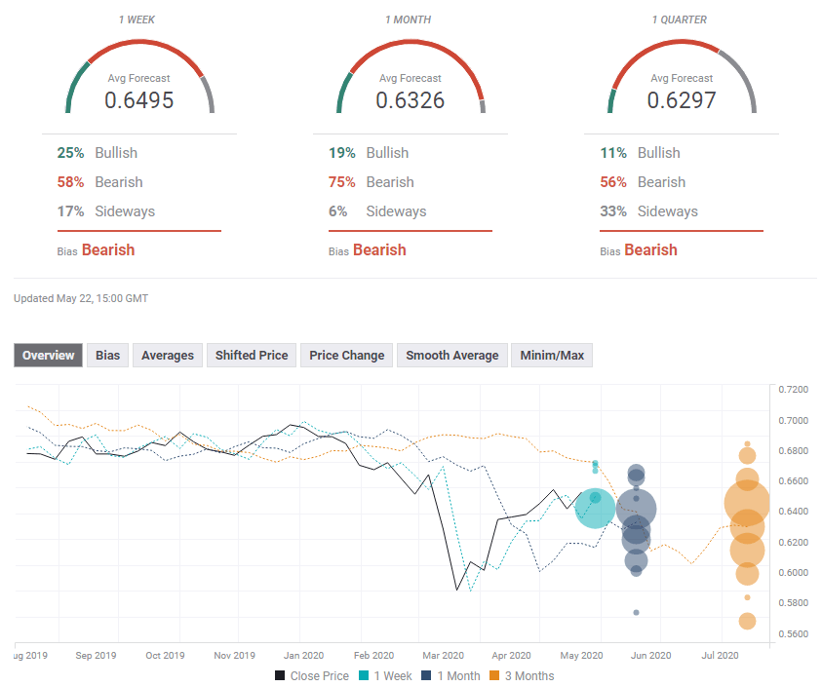Select the Averages tab
This screenshot has height=687, width=822.
pyautogui.click(x=168, y=356)
